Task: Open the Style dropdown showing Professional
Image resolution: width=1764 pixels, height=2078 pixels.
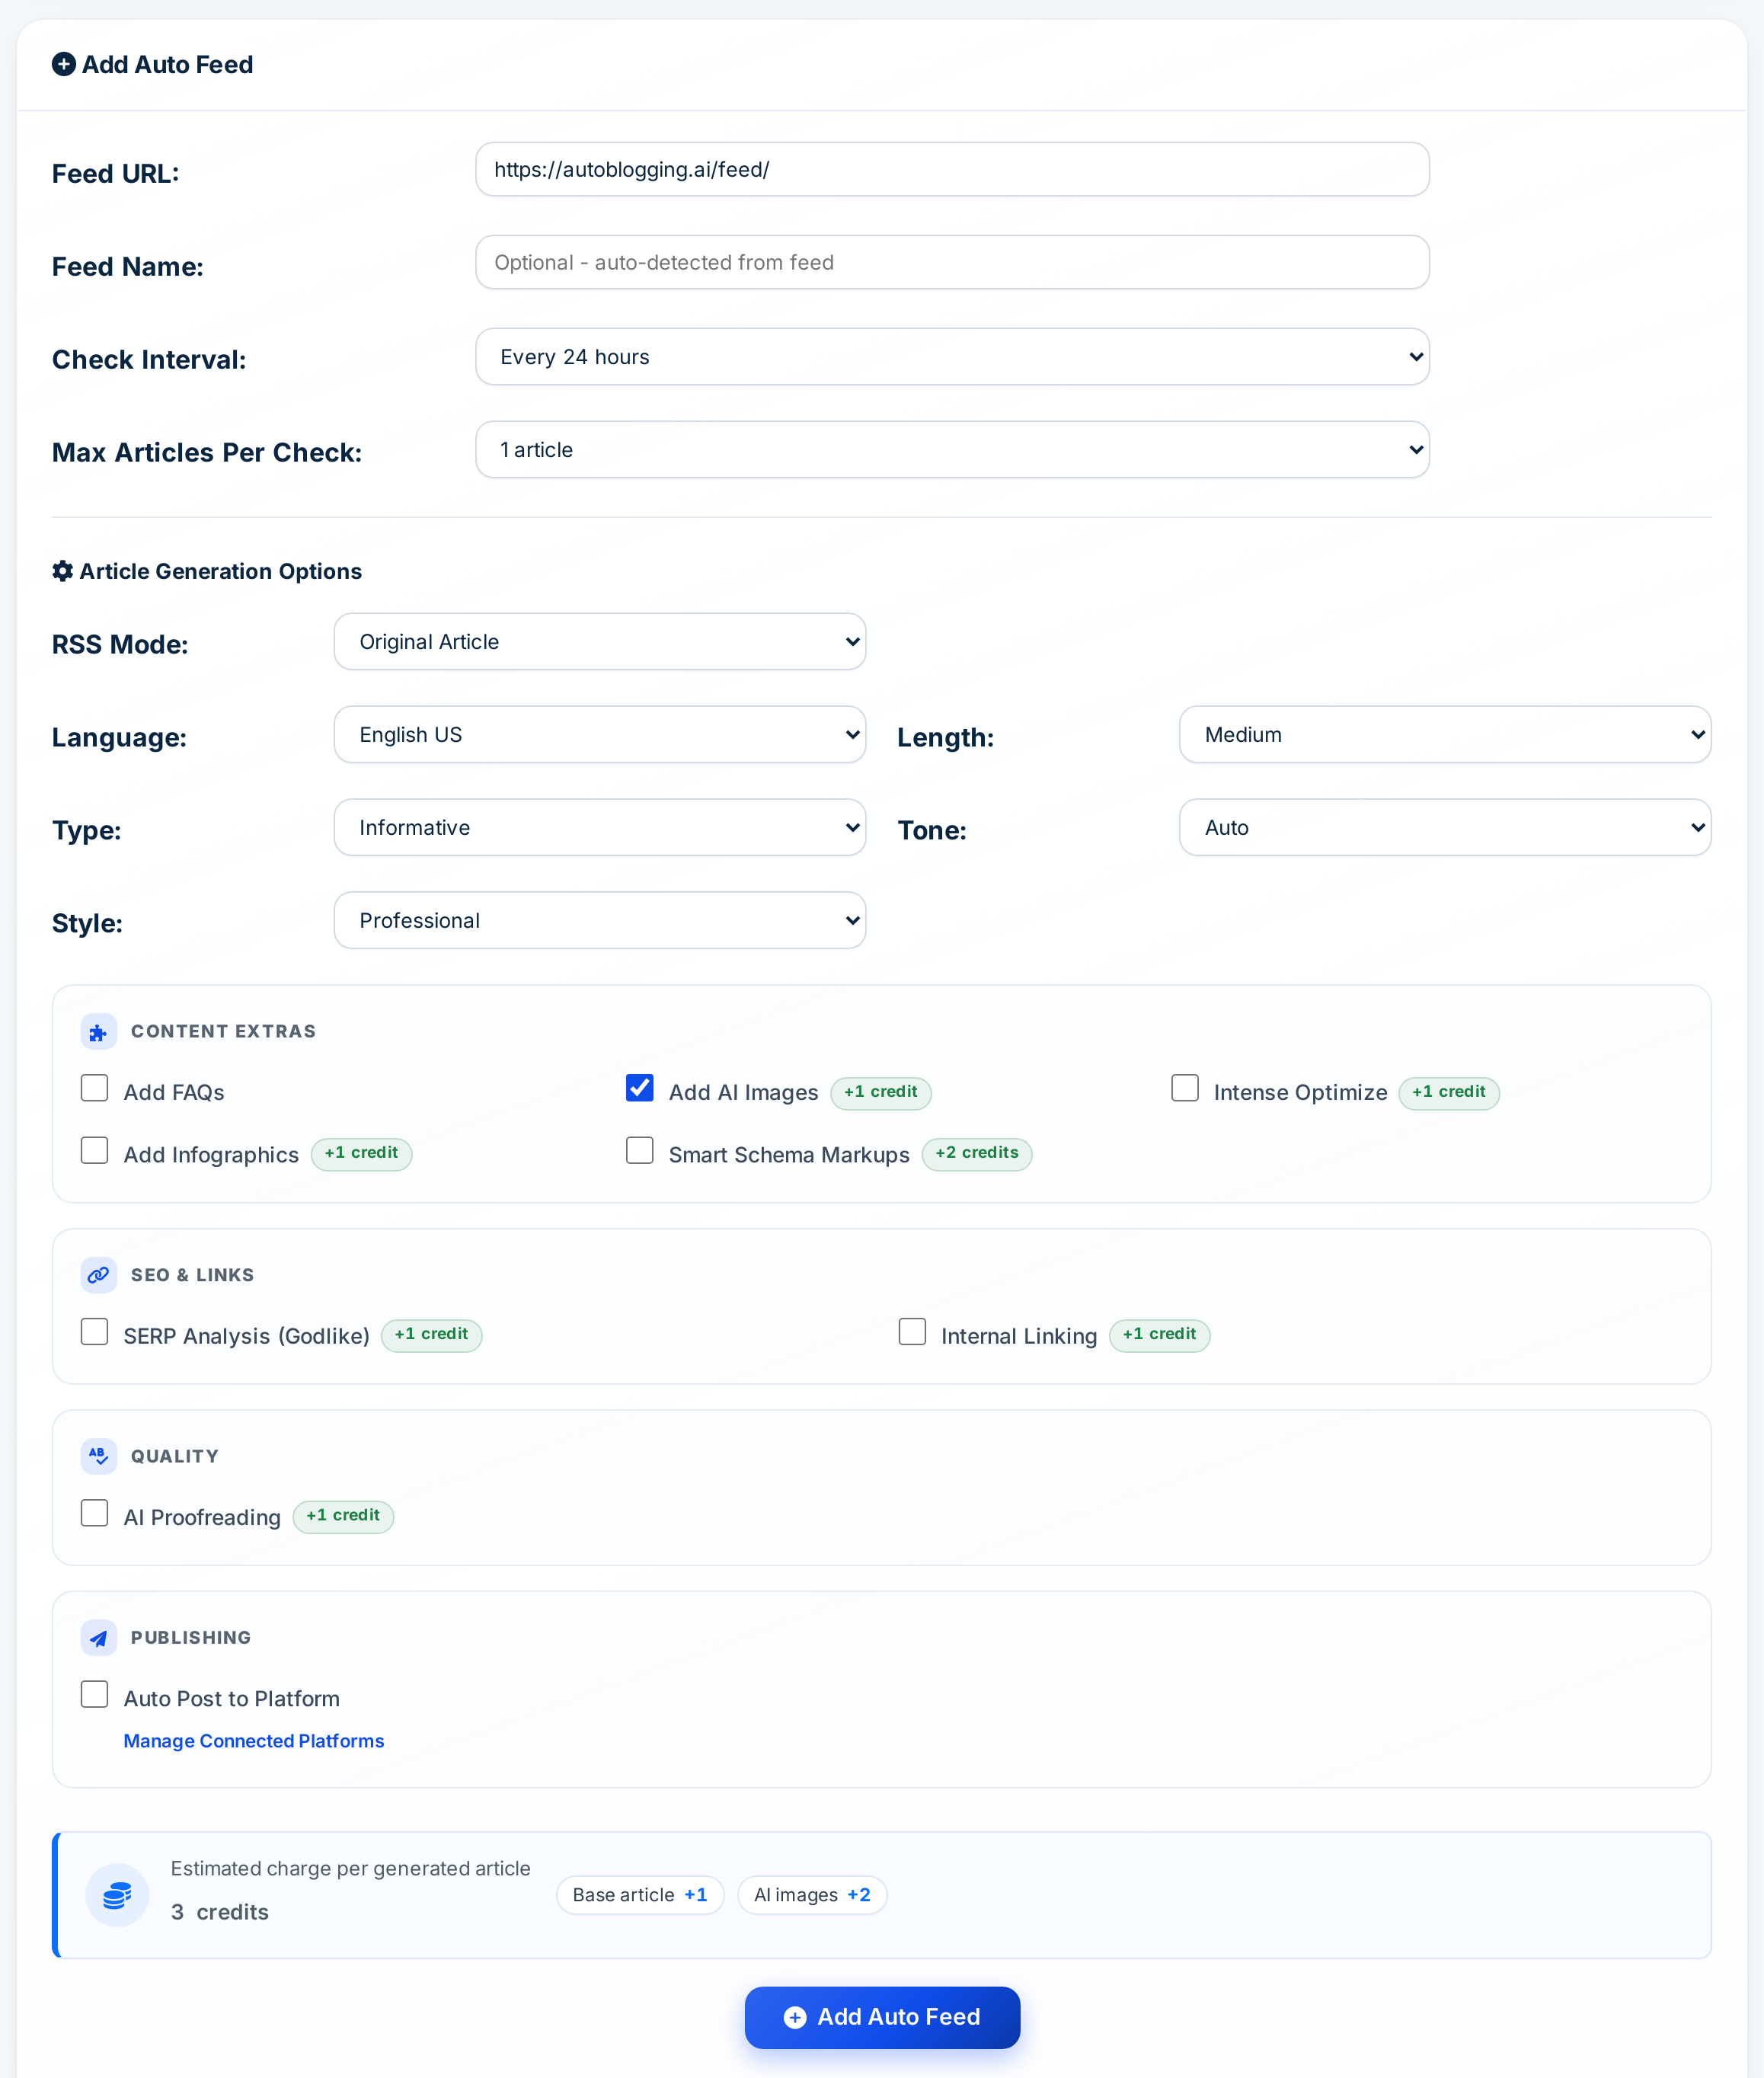Action: coord(600,921)
